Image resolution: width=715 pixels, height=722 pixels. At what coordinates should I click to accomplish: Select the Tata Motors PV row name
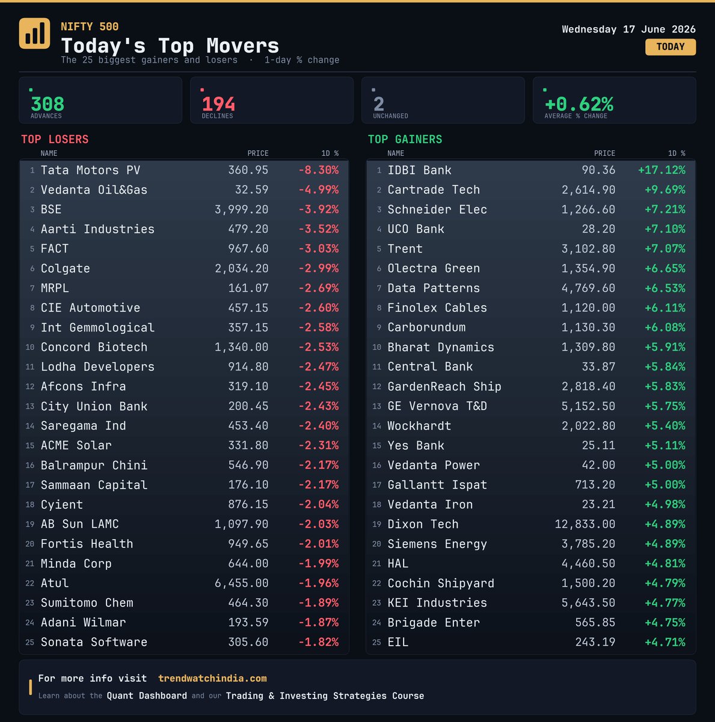pos(90,170)
